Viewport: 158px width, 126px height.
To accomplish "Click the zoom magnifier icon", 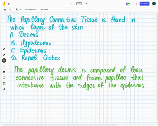I will coord(17,10).
